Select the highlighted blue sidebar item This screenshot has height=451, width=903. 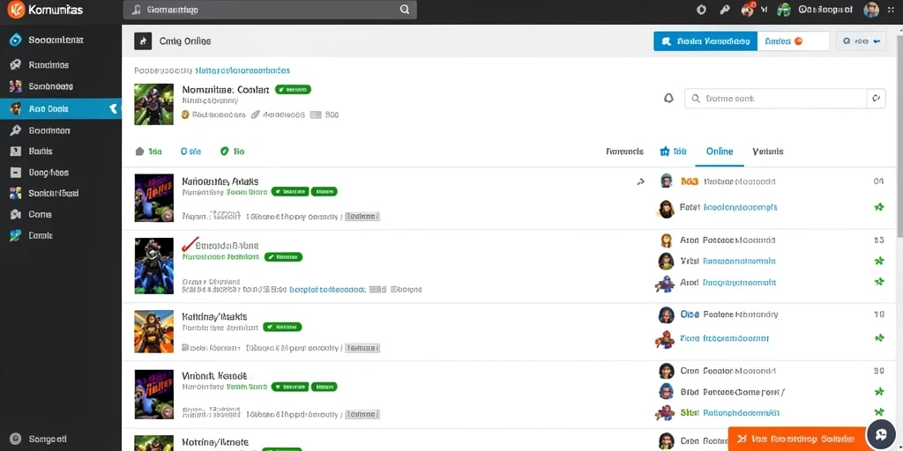(61, 108)
